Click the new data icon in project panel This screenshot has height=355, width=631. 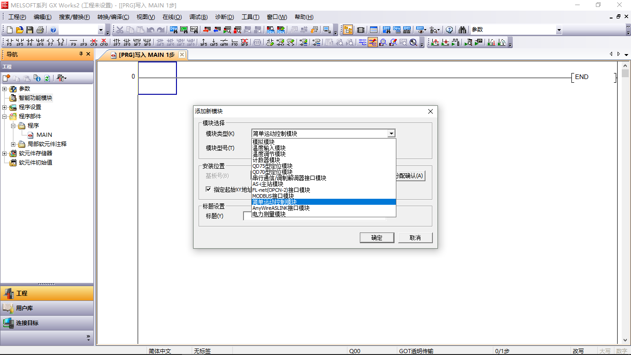6,78
